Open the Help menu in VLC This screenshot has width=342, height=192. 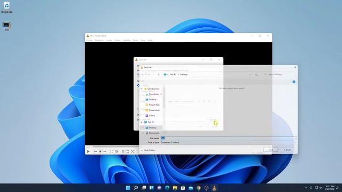(150, 41)
